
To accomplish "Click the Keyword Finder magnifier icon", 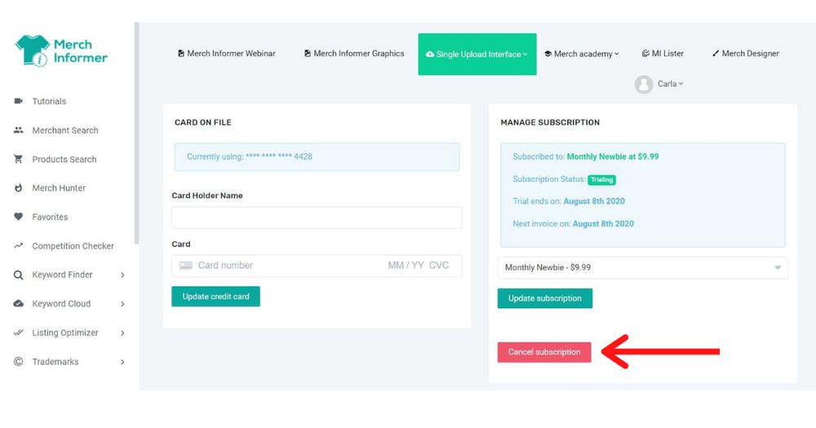I will pyautogui.click(x=18, y=275).
